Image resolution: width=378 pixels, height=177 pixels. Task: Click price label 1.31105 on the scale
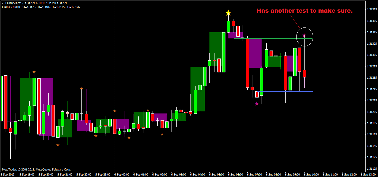click(371, 169)
